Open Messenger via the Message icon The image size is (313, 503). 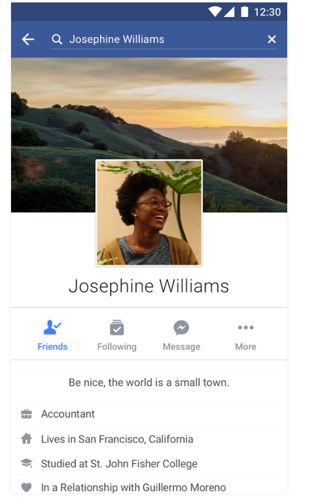182,328
